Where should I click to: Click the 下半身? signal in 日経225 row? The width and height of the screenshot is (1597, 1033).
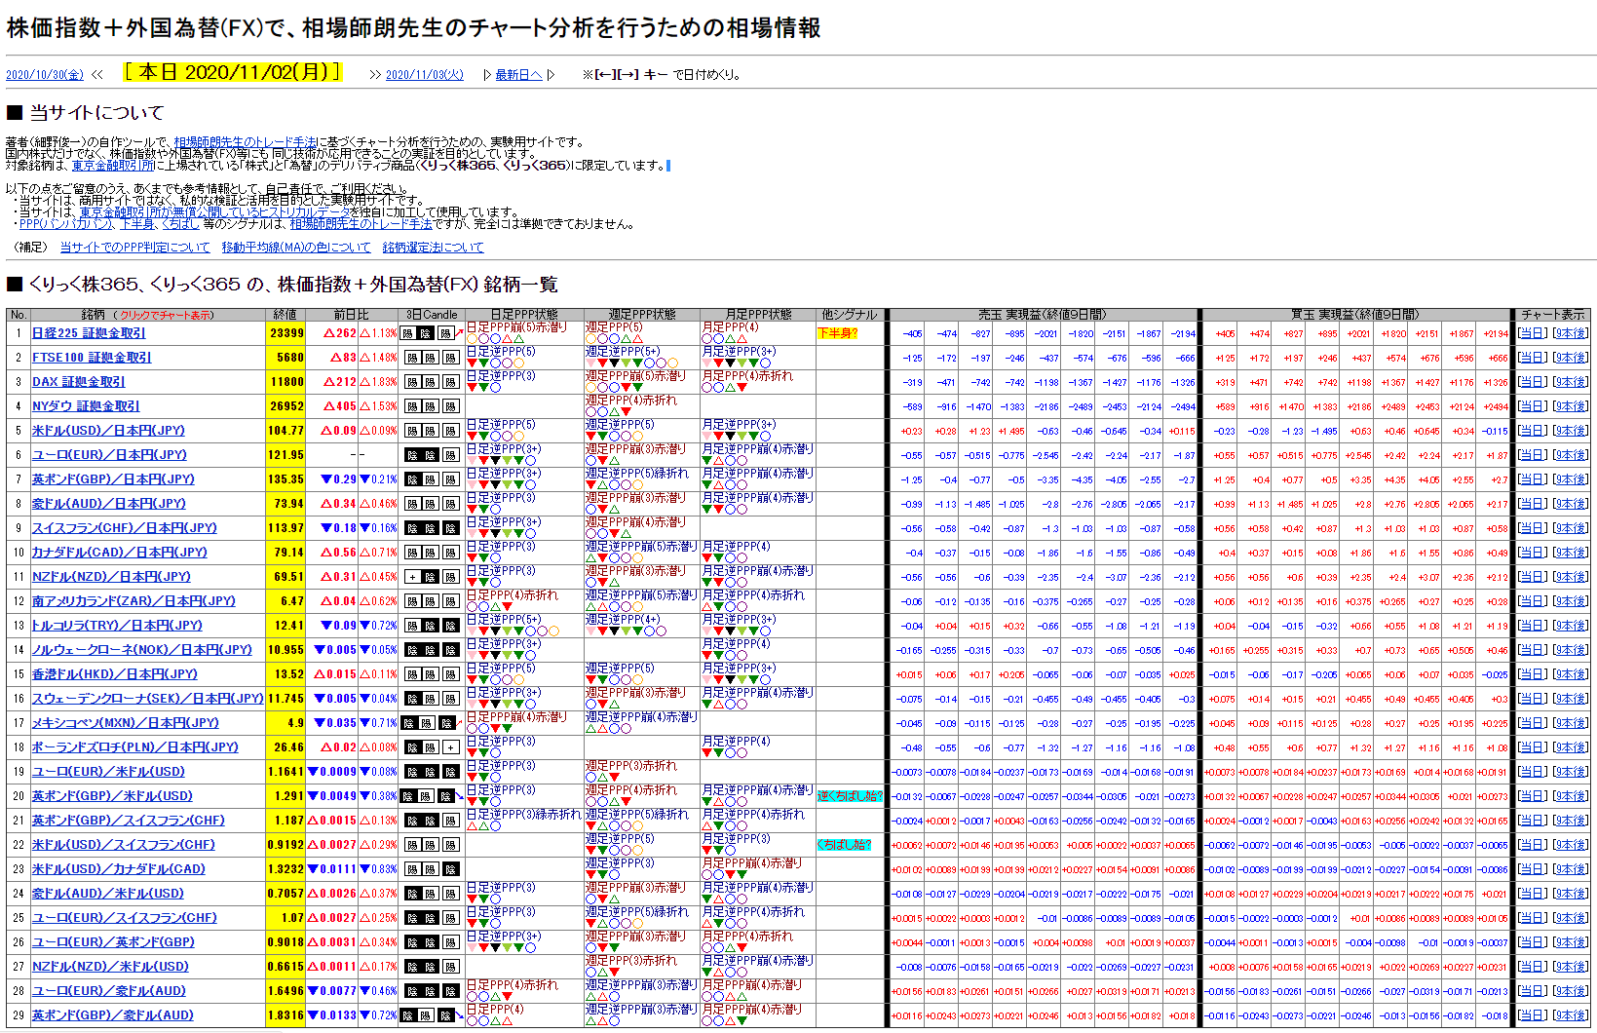click(x=838, y=333)
